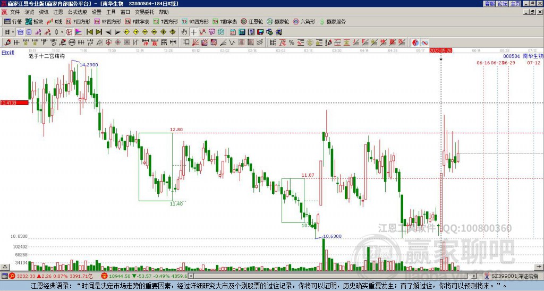The width and height of the screenshot is (544, 291).
Task: Click the SZ399001 深证成指 status entry
Action: coord(515,276)
